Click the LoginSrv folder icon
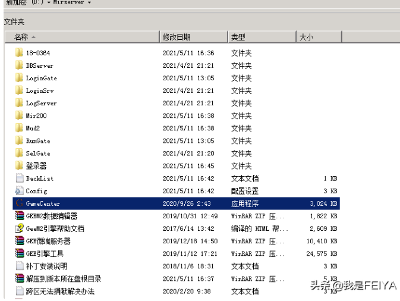The image size is (400, 301). (x=19, y=90)
